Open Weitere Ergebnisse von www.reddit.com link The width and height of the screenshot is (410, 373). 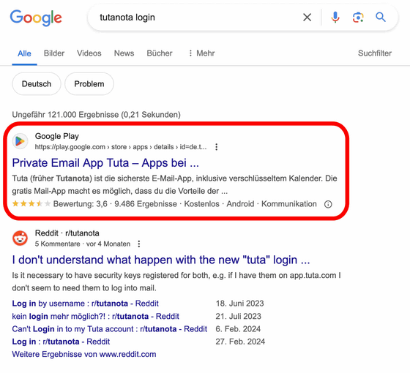point(84,354)
